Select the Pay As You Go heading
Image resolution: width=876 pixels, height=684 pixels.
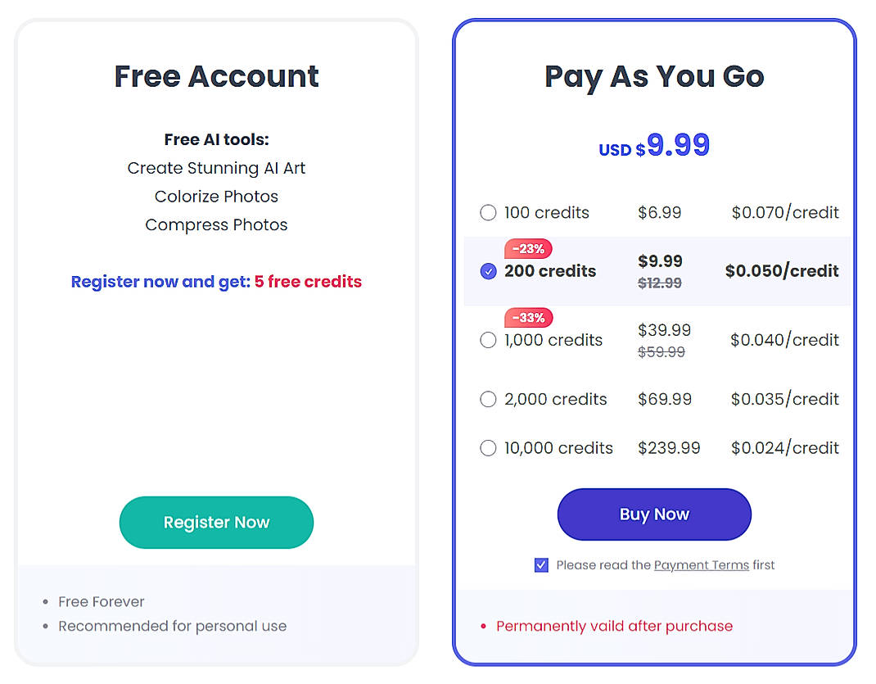(653, 76)
